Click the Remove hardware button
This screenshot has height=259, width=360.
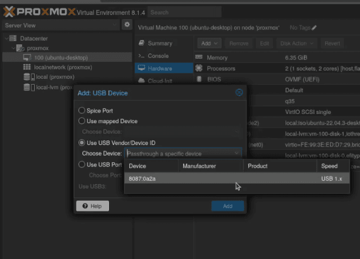click(239, 43)
